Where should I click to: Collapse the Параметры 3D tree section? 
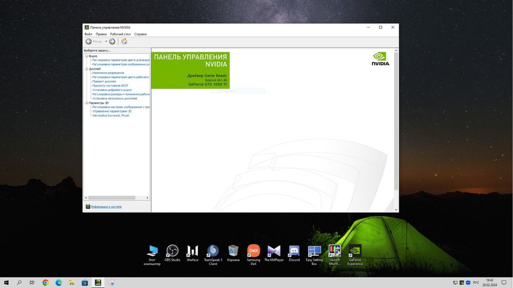click(x=87, y=103)
